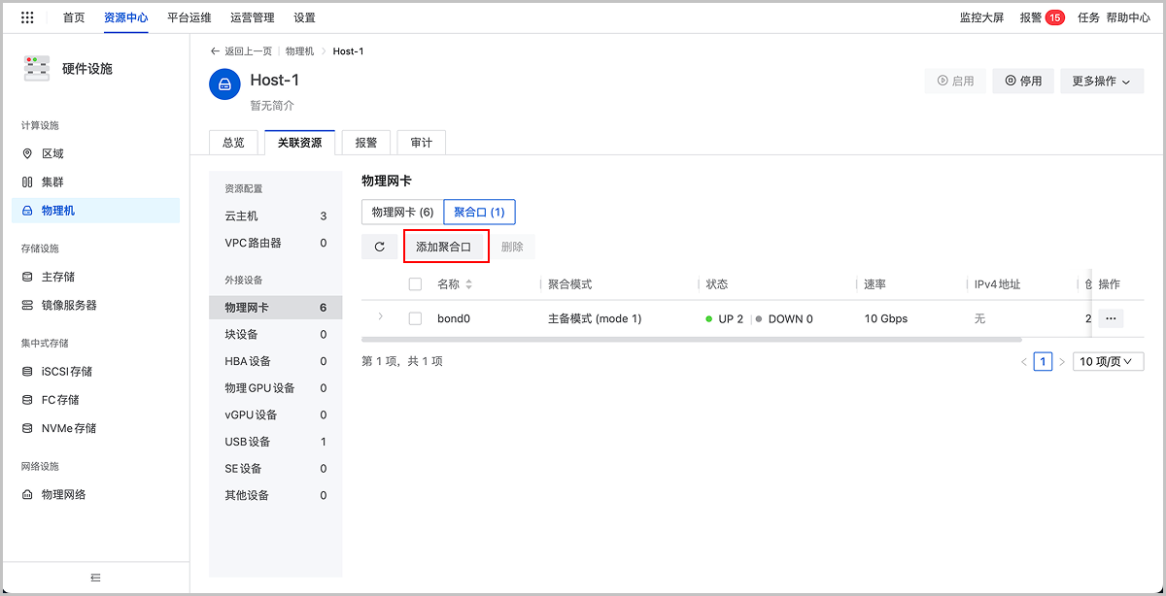Screen dimensions: 1166x596
Task: Click the 停用 button
Action: click(1023, 82)
